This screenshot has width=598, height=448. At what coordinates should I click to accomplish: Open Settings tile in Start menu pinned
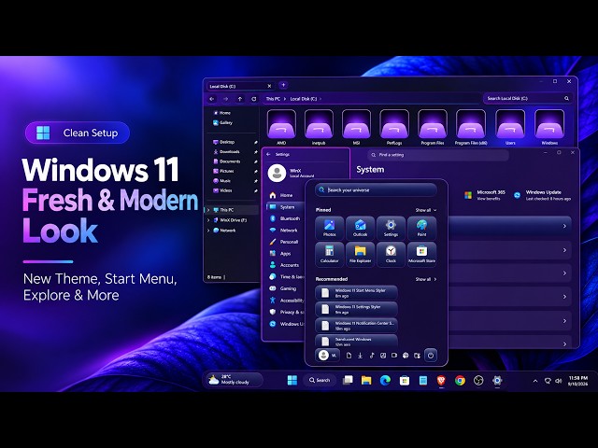(x=391, y=228)
